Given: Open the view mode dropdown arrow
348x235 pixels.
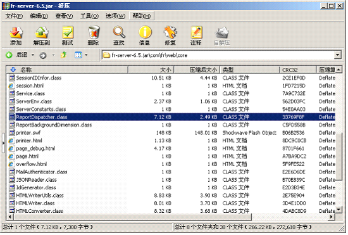Looking at the screenshot, I should [x=86, y=55].
